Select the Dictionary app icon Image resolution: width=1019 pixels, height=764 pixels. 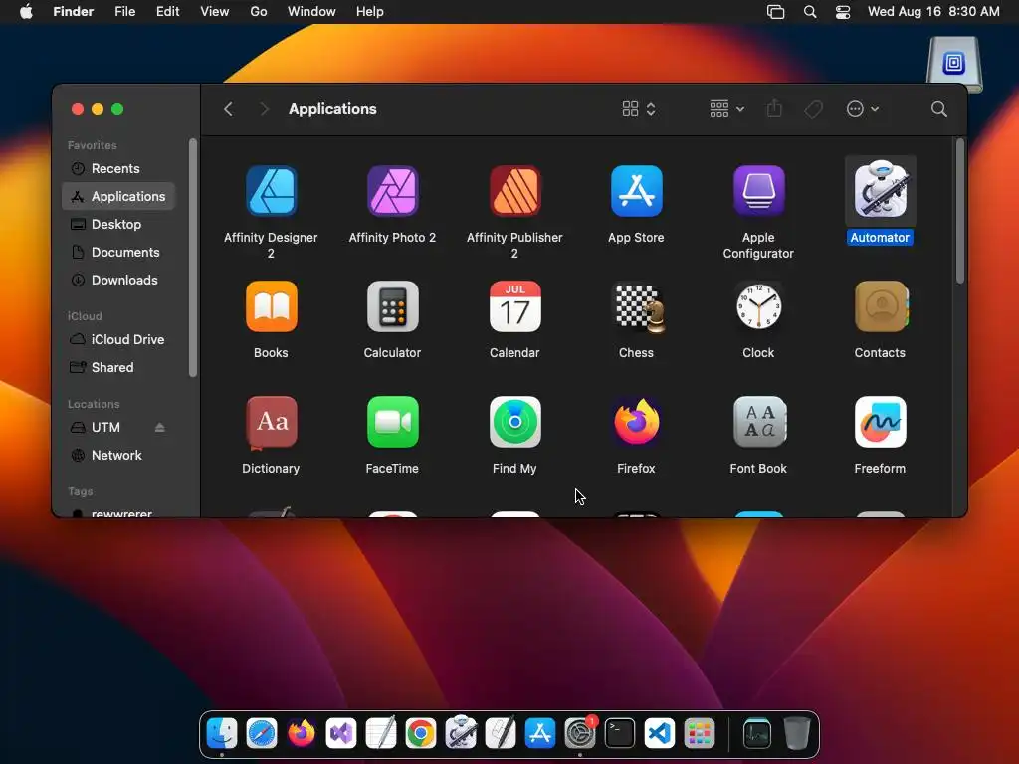coord(271,422)
